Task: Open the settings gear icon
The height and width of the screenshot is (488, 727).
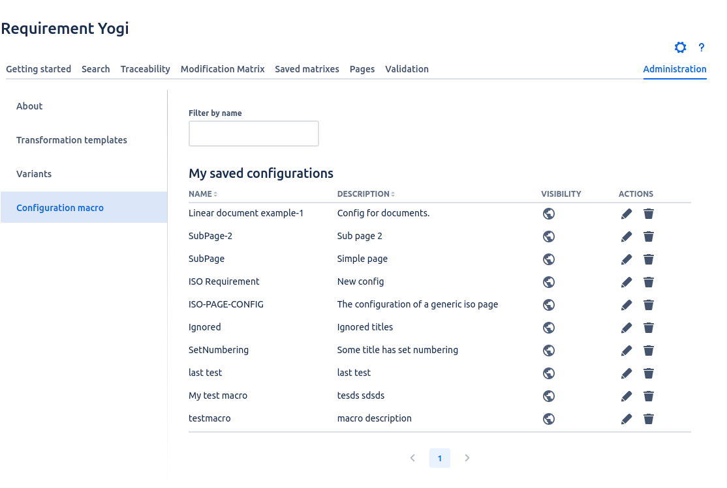Action: tap(681, 48)
